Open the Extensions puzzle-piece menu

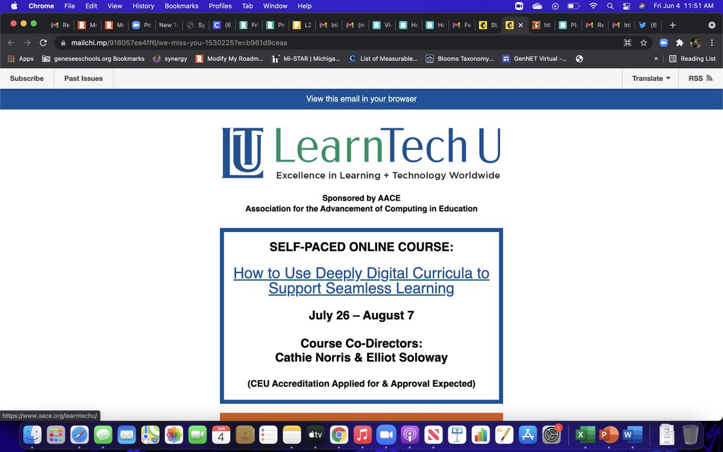[680, 43]
